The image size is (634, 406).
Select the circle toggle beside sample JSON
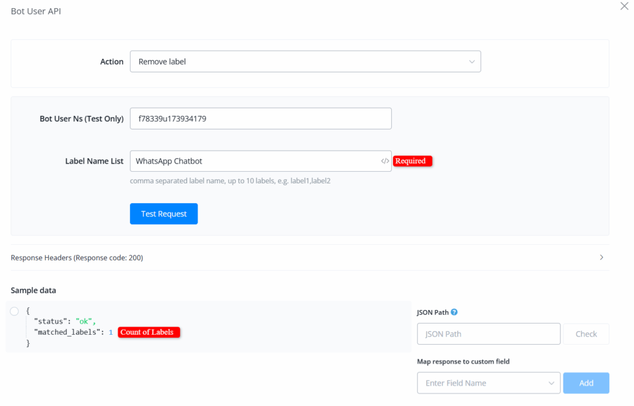(15, 311)
